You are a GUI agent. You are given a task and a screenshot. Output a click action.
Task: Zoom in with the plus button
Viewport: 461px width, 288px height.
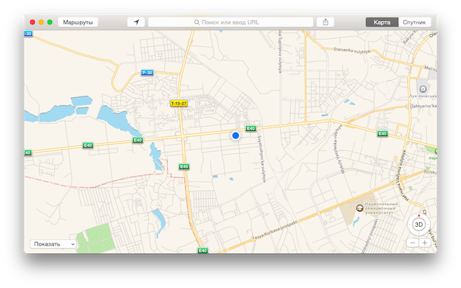[425, 243]
